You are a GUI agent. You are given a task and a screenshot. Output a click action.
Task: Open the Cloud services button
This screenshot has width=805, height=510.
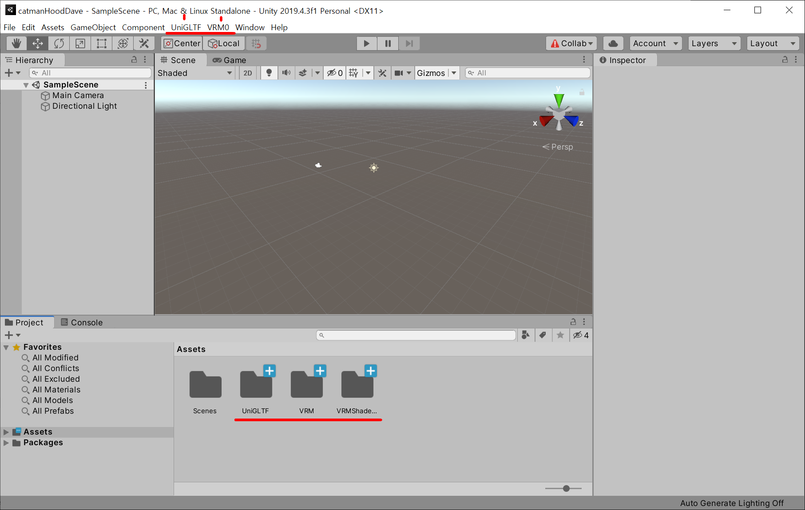613,43
